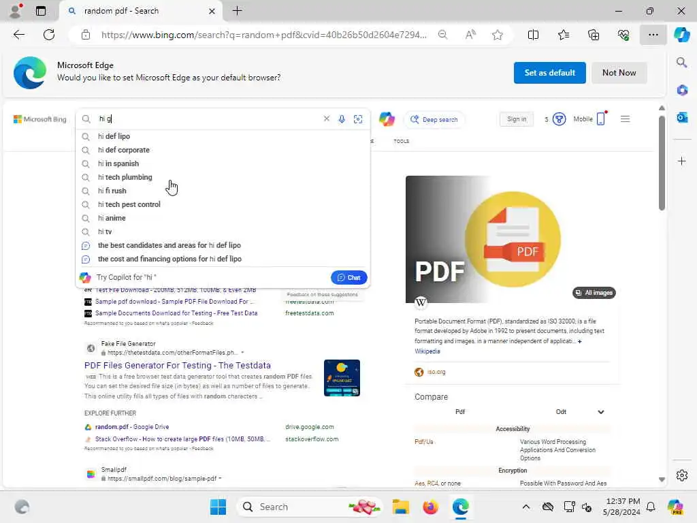The height and width of the screenshot is (523, 697).
Task: Open the zoom magnifier in address bar
Action: [442, 35]
